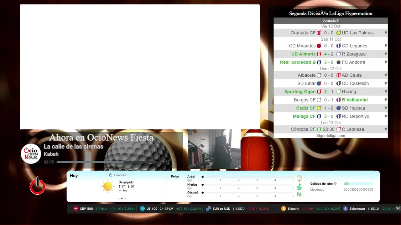The image size is (401, 225).
Task: Click the tree pollen icon
Action: point(299,178)
